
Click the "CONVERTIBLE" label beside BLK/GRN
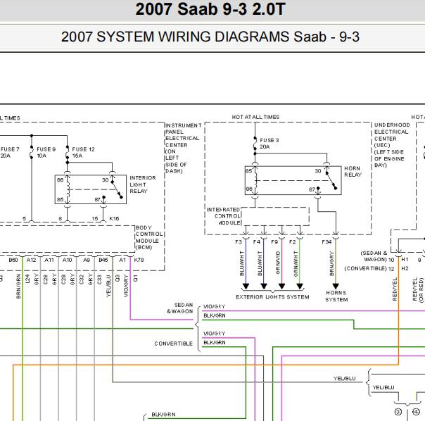[174, 344]
